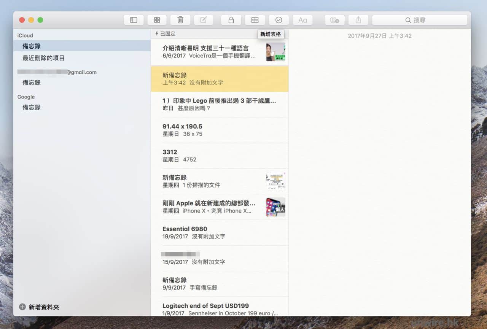
Task: Open the share icon menu
Action: pyautogui.click(x=358, y=20)
